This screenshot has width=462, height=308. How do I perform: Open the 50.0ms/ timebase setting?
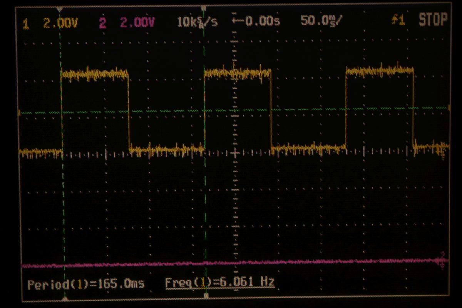tap(320, 21)
